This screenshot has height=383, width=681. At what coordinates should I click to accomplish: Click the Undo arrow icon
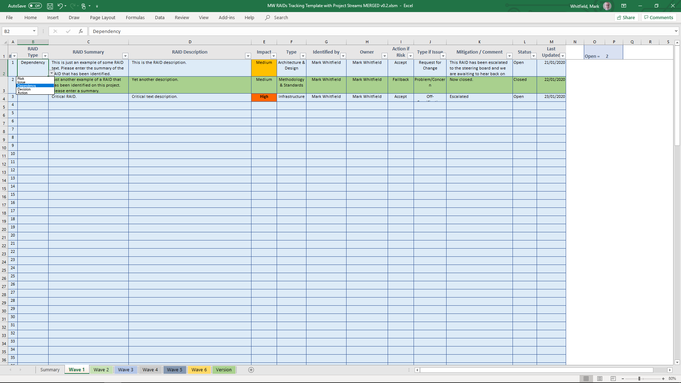point(60,6)
